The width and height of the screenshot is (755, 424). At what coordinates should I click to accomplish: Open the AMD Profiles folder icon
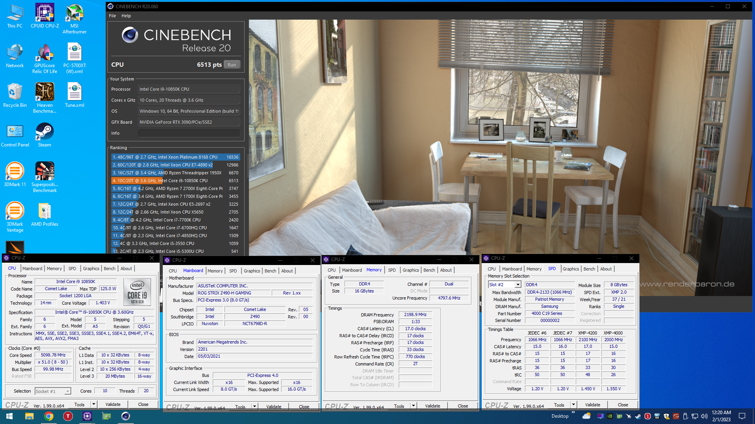click(44, 214)
